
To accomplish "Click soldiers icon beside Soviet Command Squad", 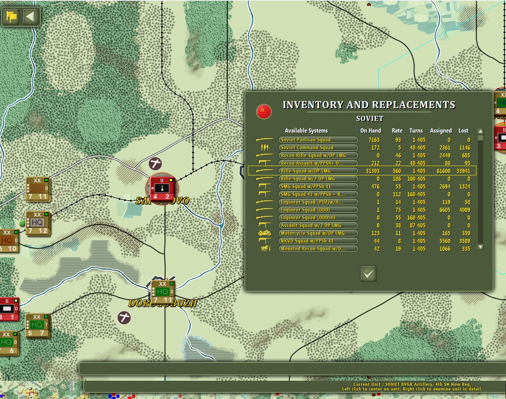I will 265,147.
